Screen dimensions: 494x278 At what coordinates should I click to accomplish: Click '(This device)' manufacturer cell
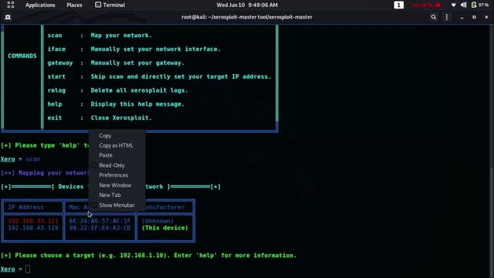tap(164, 228)
